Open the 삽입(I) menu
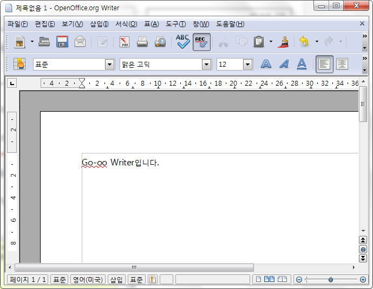 (x=100, y=24)
